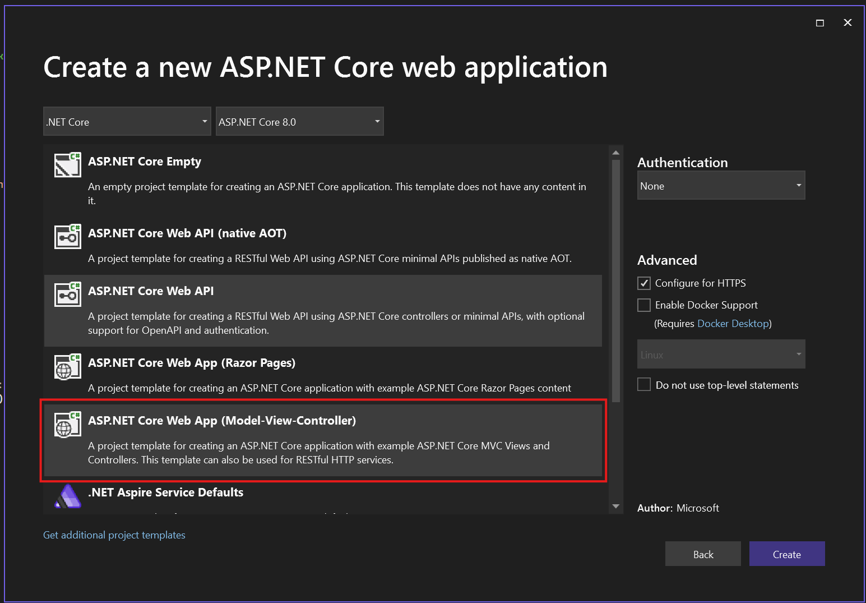Click the Create button
The width and height of the screenshot is (866, 603).
click(787, 554)
